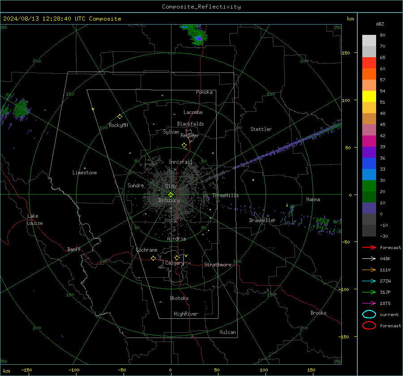Click the Olds label
Image resolution: width=403 pixels, height=376 pixels.
[x=171, y=186]
